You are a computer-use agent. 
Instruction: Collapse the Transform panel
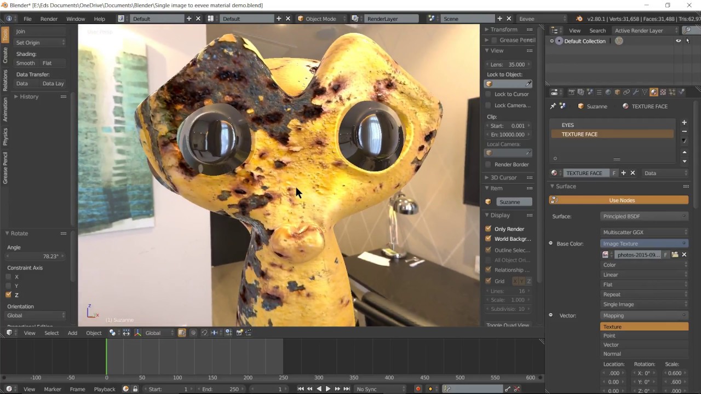point(504,30)
